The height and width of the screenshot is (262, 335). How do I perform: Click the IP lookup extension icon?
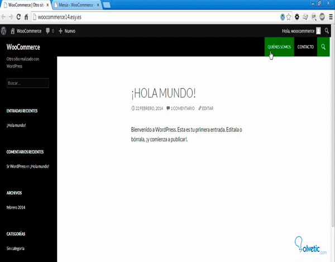(x=314, y=17)
